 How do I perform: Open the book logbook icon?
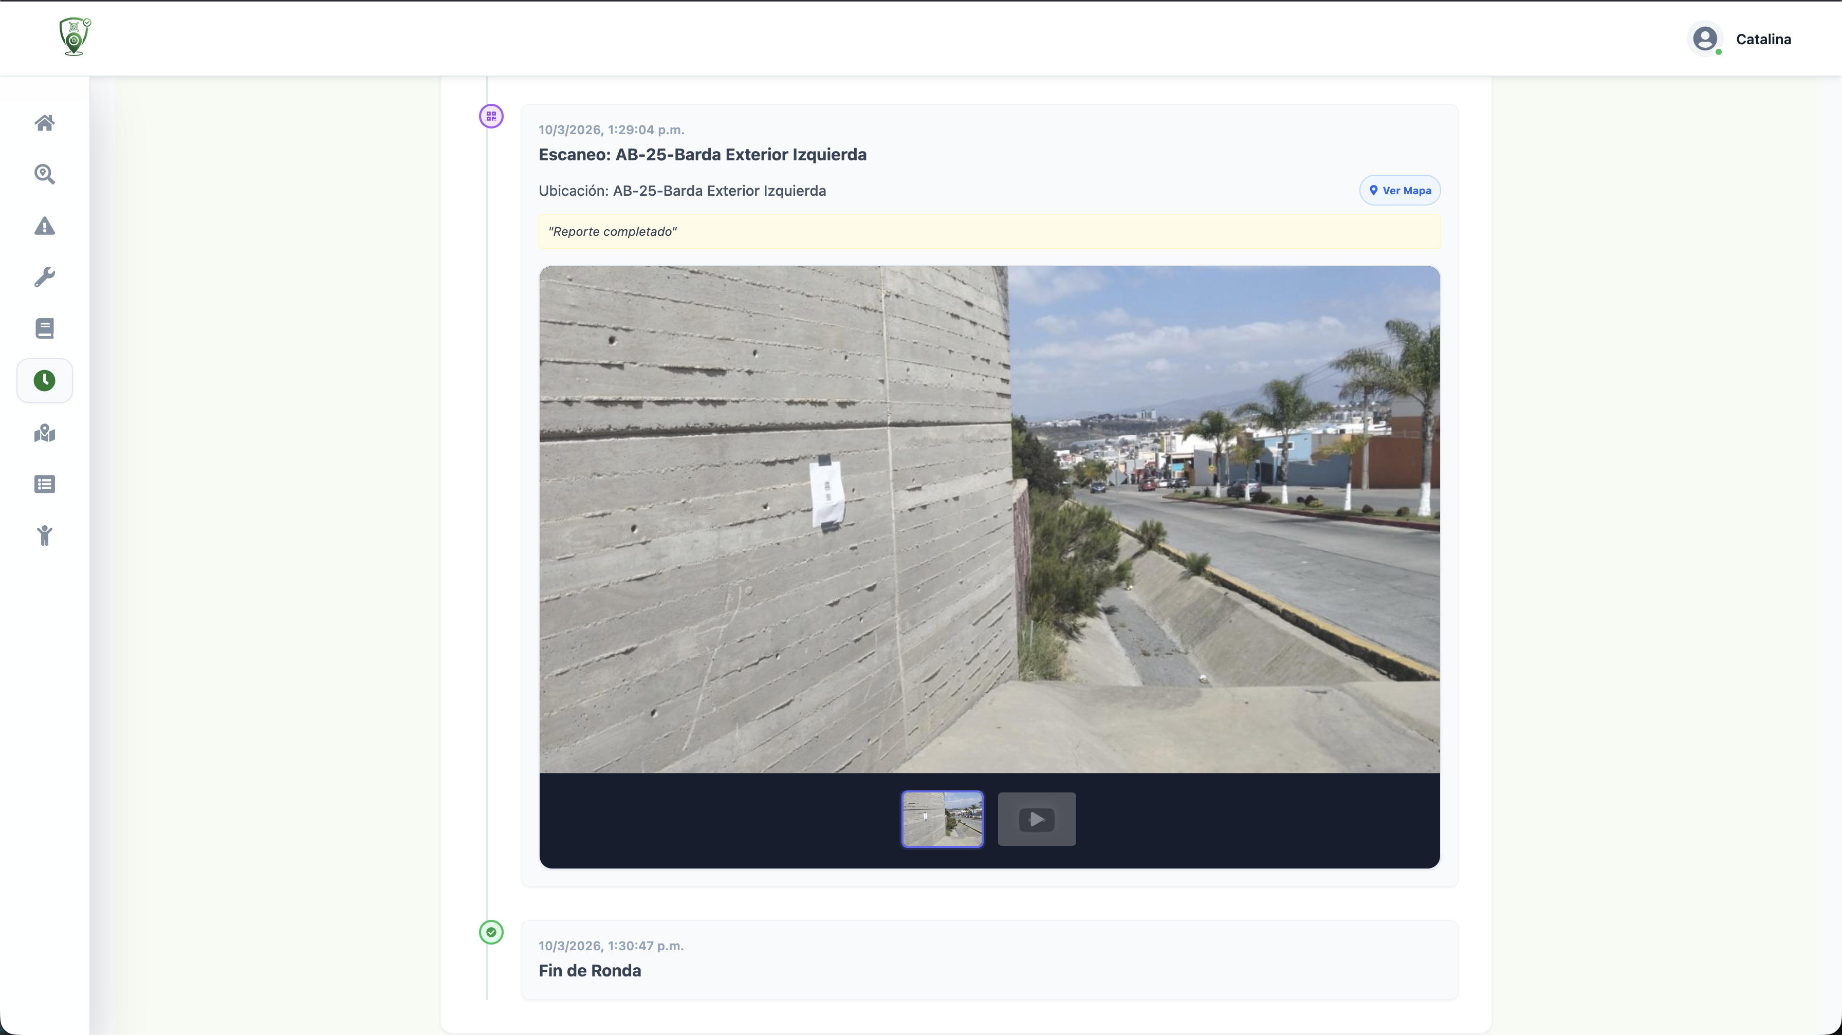[44, 329]
